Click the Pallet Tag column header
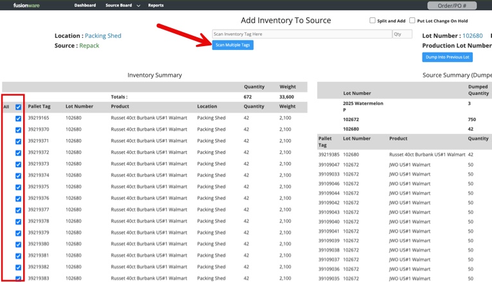This screenshot has width=492, height=282. pyautogui.click(x=39, y=106)
